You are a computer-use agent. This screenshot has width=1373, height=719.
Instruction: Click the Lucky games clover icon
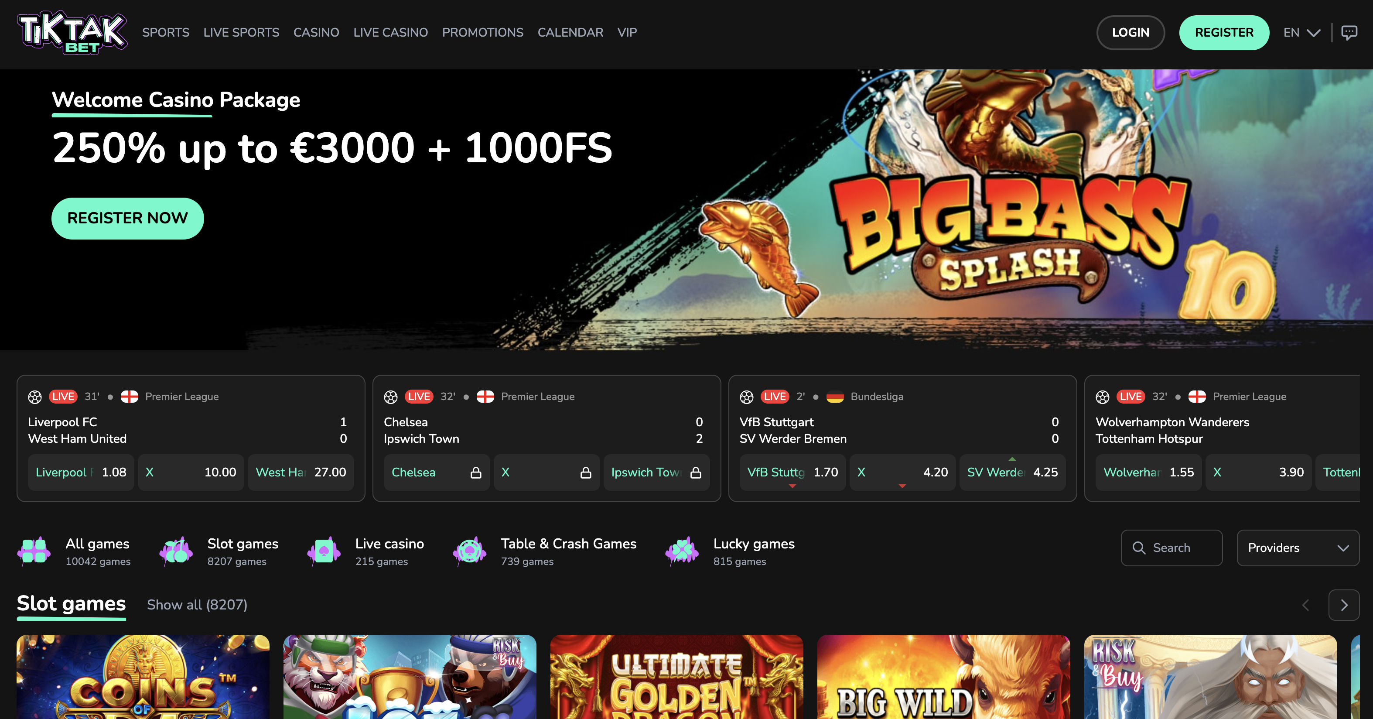click(x=682, y=551)
